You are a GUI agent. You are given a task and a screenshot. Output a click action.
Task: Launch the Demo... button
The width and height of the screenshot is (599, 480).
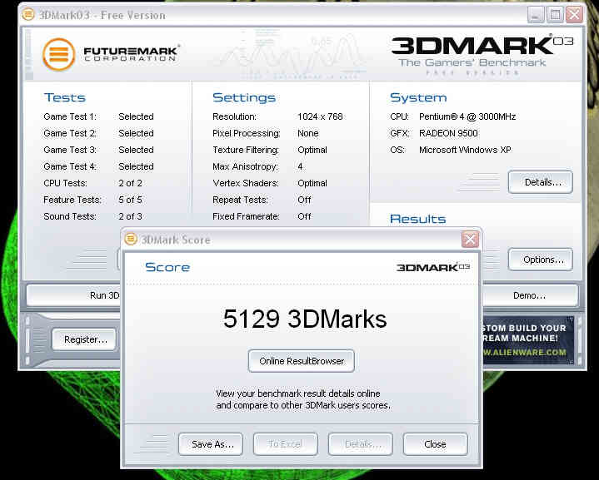click(530, 295)
